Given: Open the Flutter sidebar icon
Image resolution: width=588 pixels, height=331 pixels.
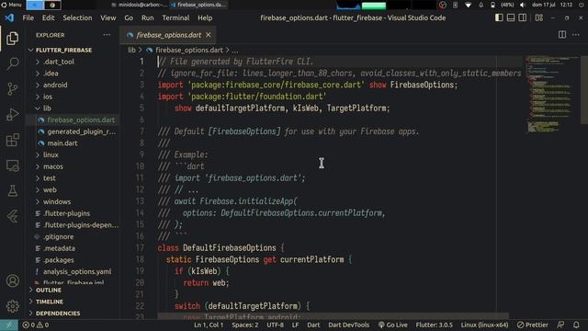Looking at the screenshot, I should tap(12, 216).
